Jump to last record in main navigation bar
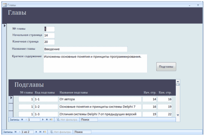Viewport: 204px width, 136px height. click(40, 132)
